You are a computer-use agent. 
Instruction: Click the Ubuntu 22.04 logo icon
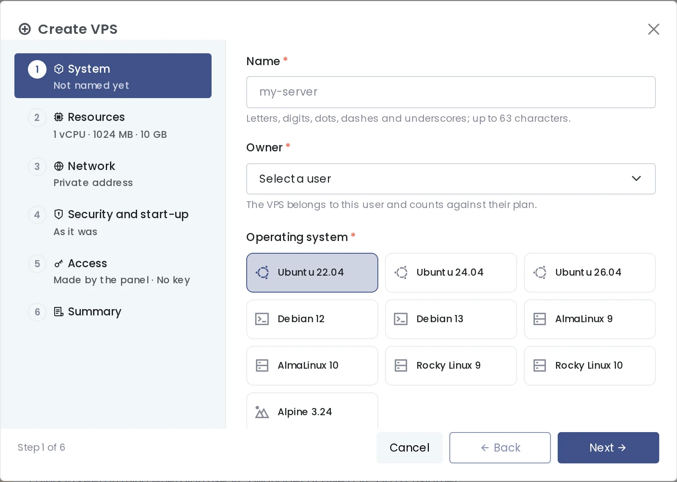(x=262, y=273)
